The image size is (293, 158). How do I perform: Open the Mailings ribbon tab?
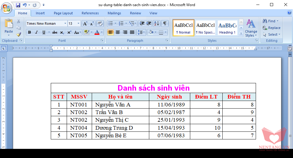[114, 13]
